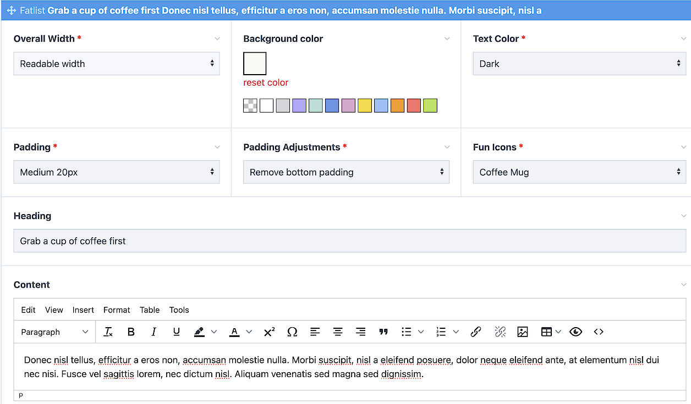
Task: Click the preview eye icon
Action: 575,332
